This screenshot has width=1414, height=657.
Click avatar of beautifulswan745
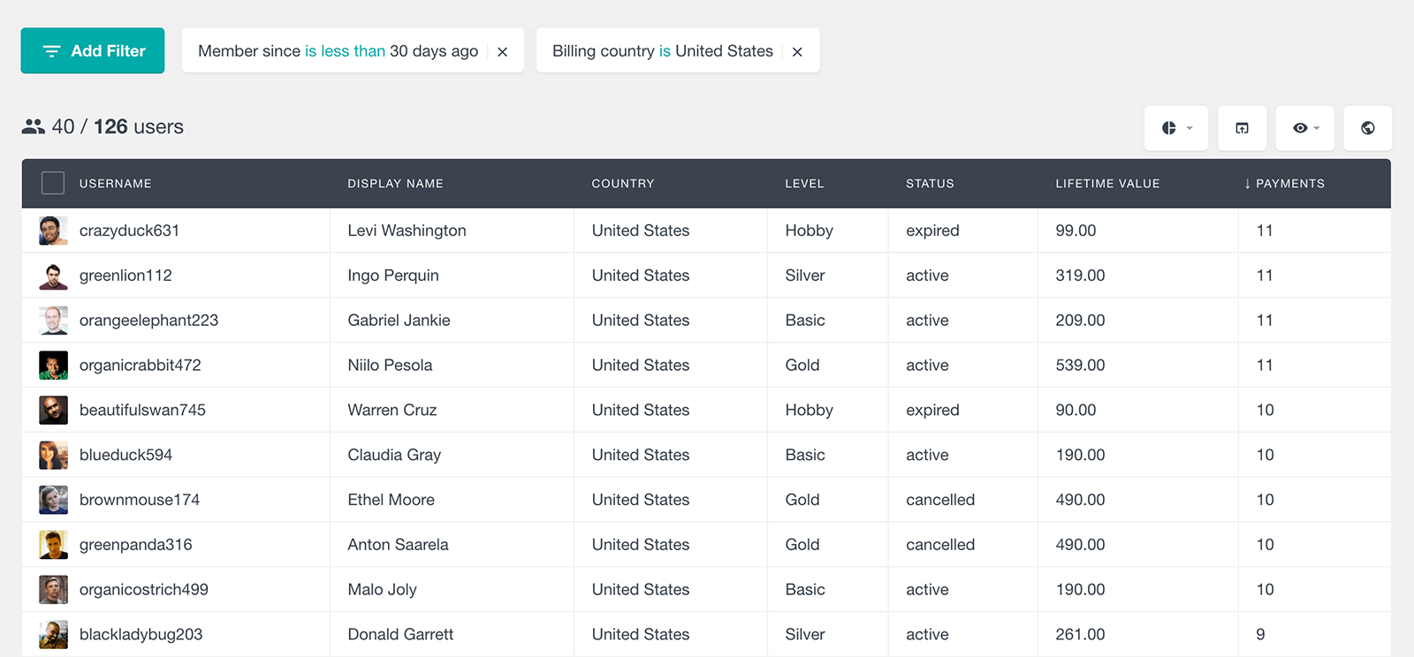pos(53,410)
